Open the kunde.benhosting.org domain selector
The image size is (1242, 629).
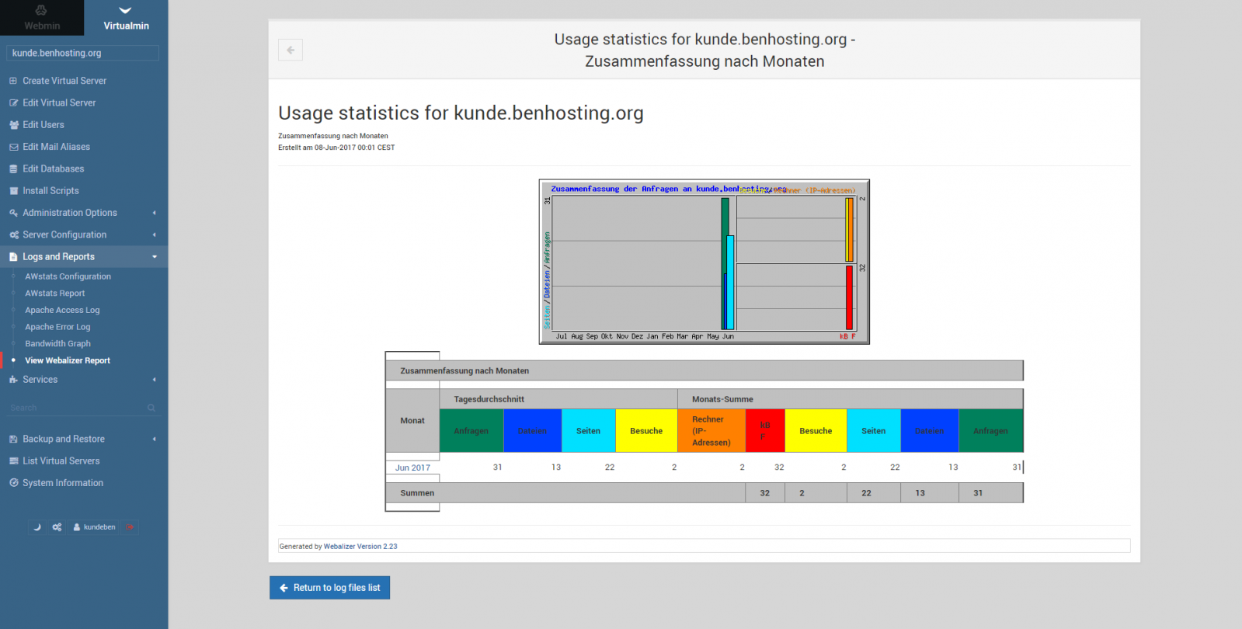[82, 53]
